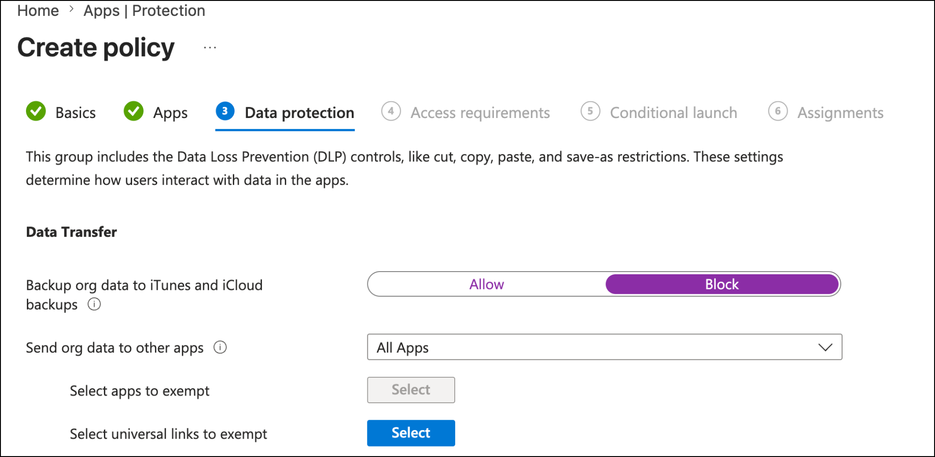The image size is (935, 457).
Task: Set backup org data toggle to Allow
Action: (487, 284)
